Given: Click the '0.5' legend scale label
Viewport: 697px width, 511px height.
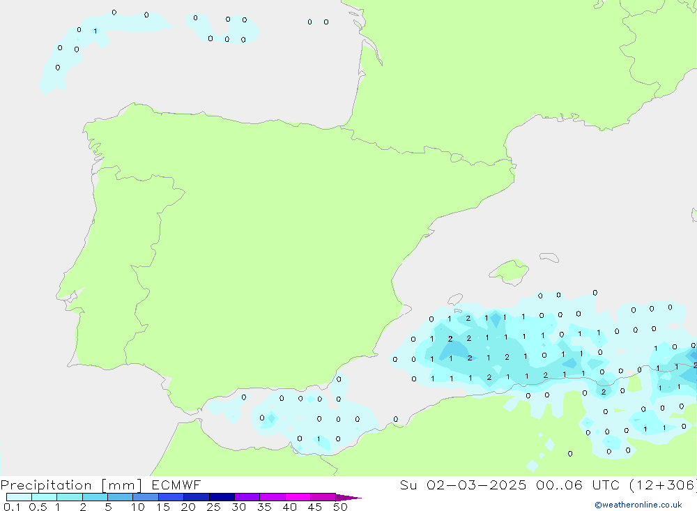Looking at the screenshot, I should [38, 507].
